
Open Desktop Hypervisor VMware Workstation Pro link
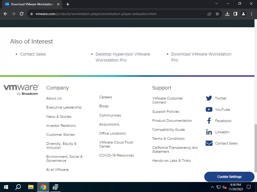123,57
